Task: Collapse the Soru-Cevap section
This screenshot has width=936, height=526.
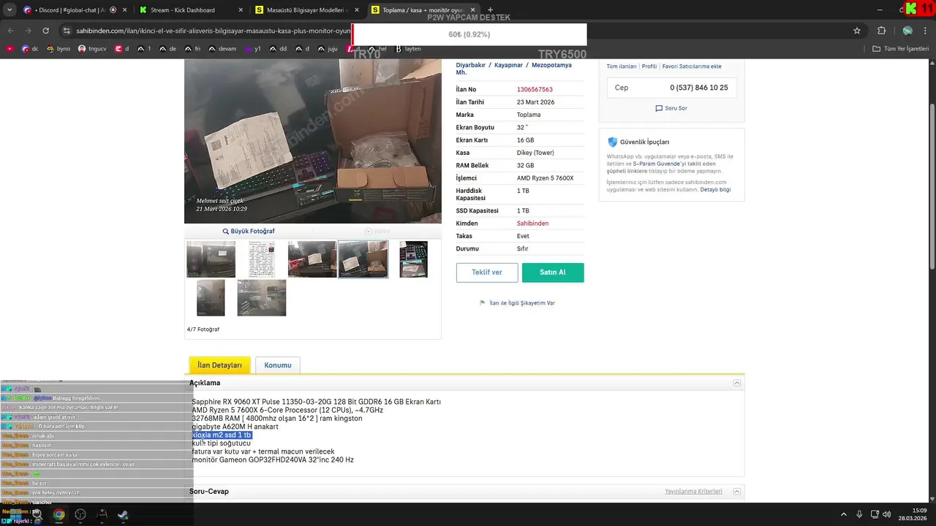Action: click(737, 492)
